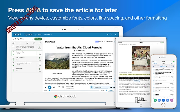Open the page selector dropdown on iPhone
This screenshot has width=180, height=112.
click(x=163, y=66)
